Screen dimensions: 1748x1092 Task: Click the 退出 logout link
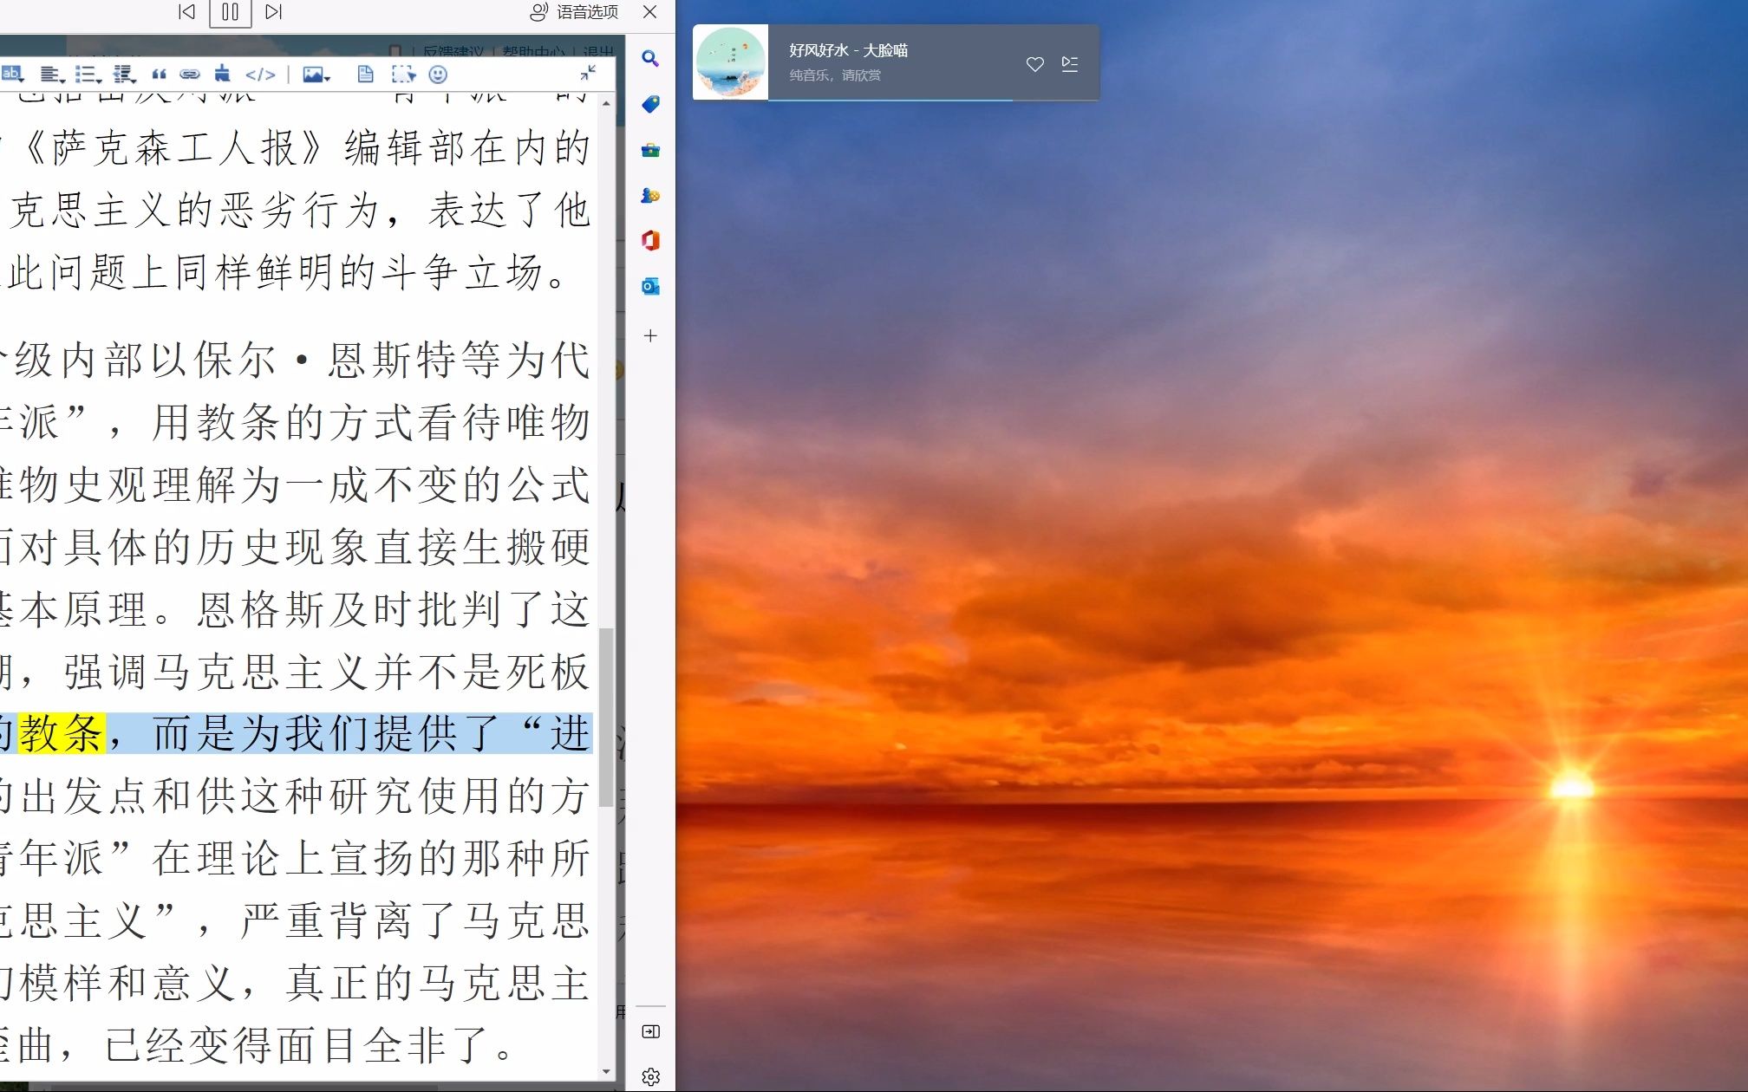point(597,51)
